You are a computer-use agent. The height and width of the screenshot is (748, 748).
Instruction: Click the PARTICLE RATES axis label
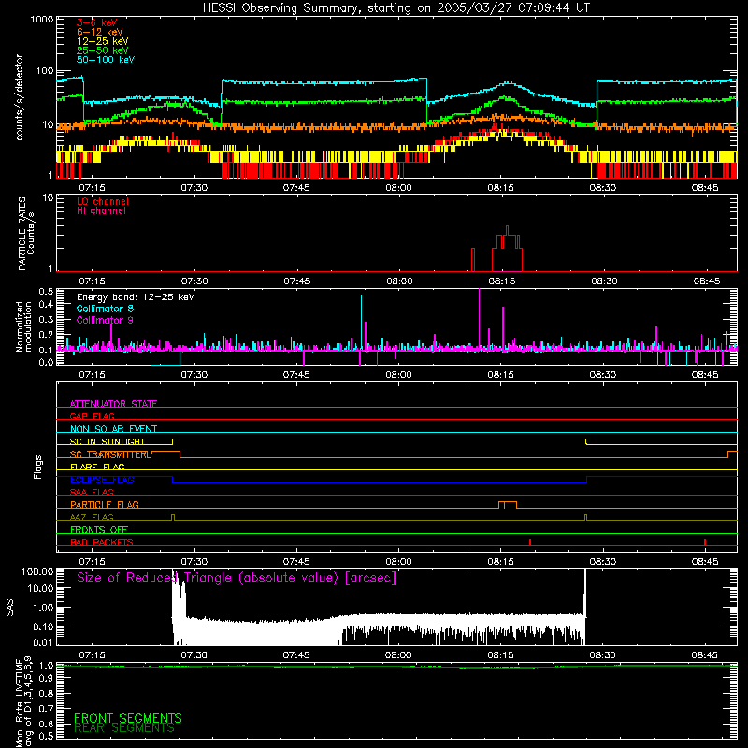coord(26,234)
